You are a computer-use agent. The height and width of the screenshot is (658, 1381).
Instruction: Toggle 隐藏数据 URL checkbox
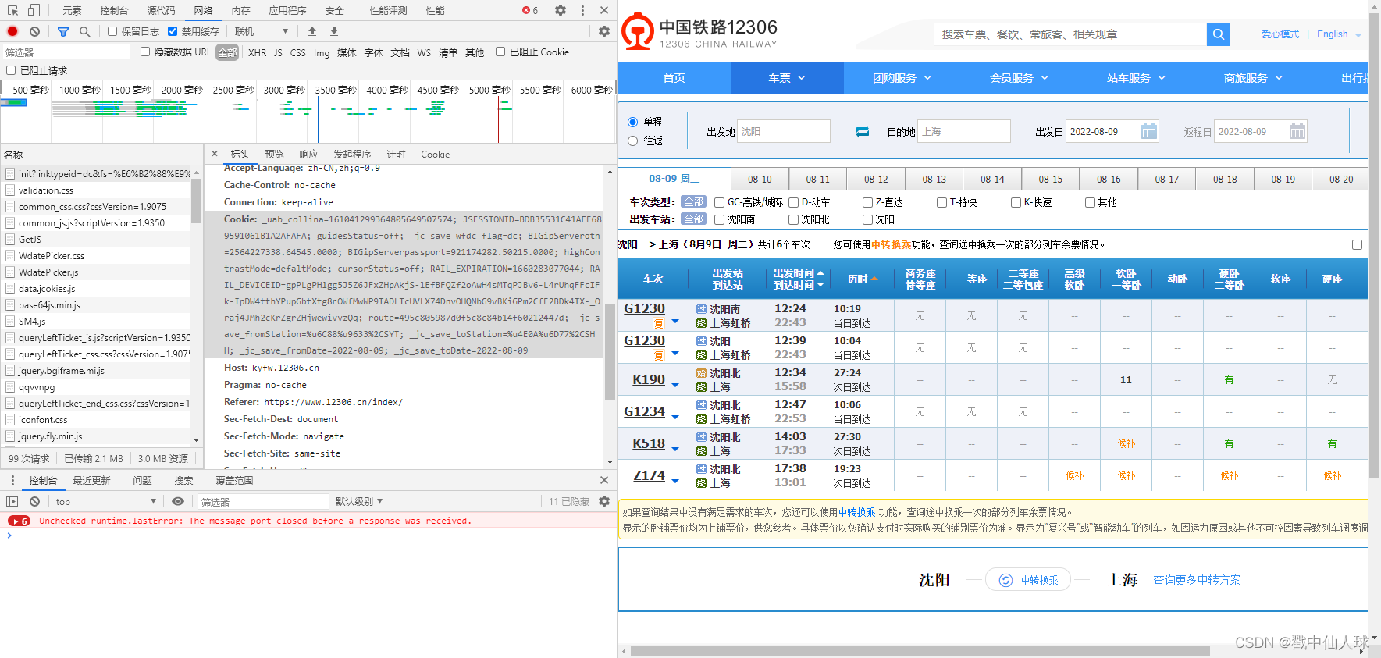pyautogui.click(x=145, y=52)
